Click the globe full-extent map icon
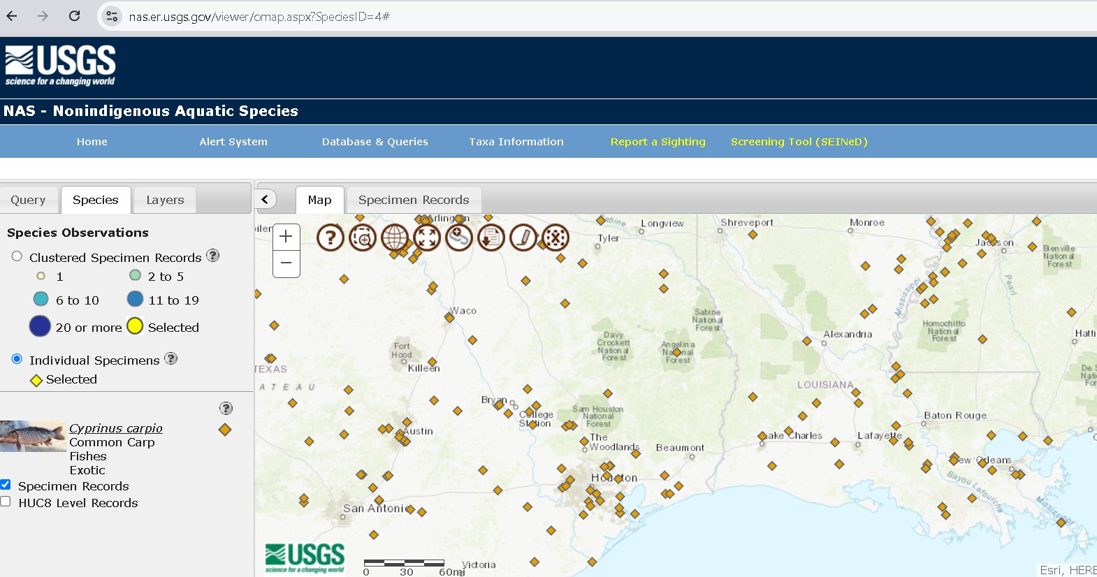Screen dimensions: 1097x577 pos(395,238)
